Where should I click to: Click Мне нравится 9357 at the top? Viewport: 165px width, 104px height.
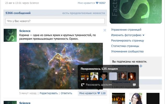click(92, 3)
